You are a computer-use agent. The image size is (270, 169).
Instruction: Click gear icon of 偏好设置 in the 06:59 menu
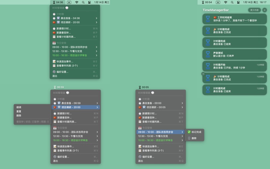pyautogui.click(x=55, y=157)
